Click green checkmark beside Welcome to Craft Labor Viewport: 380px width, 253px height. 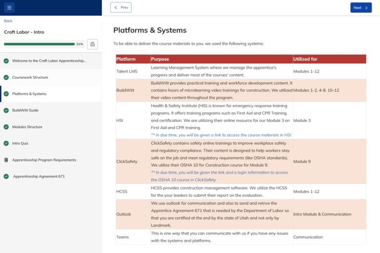click(6, 61)
